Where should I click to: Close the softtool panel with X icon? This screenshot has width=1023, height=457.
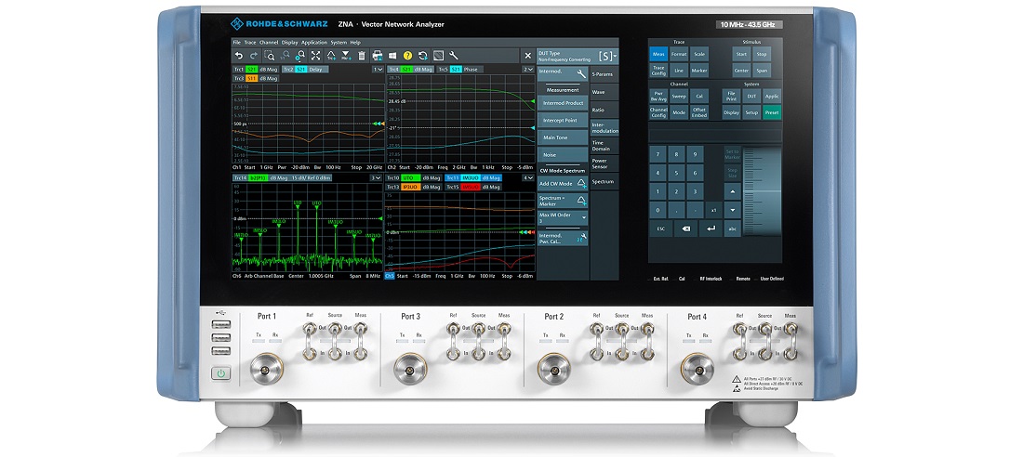pos(528,56)
